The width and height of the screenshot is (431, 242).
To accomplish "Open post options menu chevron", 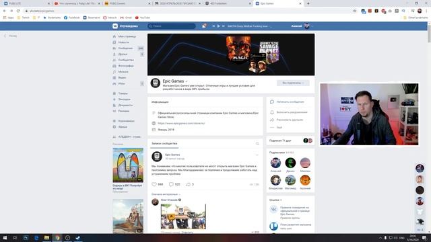I will [x=257, y=155].
